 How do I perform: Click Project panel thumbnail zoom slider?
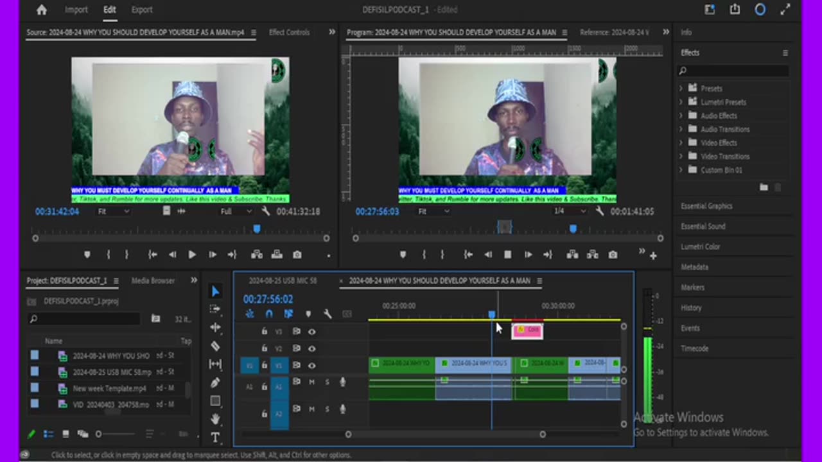pyautogui.click(x=116, y=434)
